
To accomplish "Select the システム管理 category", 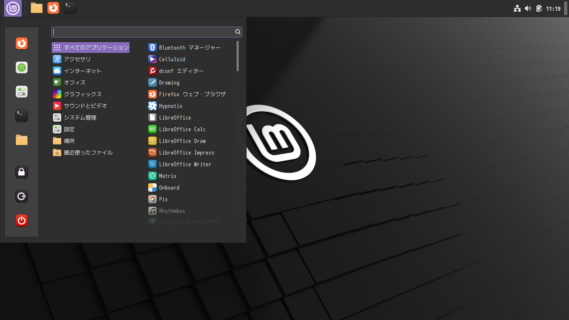I will click(x=90, y=117).
